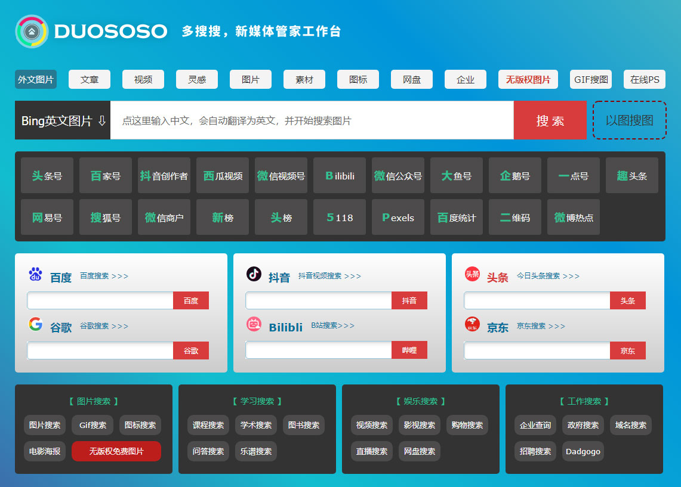This screenshot has width=681, height=487.
Task: Open the 微博热点 shortcut tile
Action: (x=574, y=217)
